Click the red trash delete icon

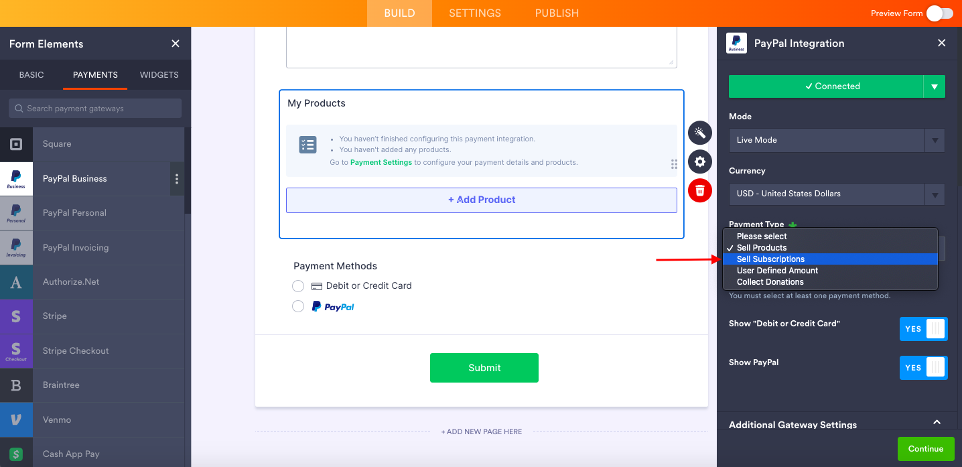[x=700, y=191]
